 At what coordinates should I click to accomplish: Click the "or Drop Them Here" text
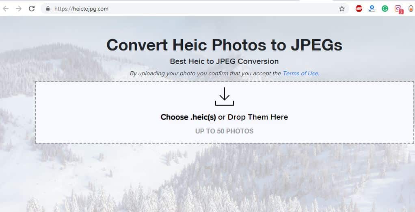point(253,117)
